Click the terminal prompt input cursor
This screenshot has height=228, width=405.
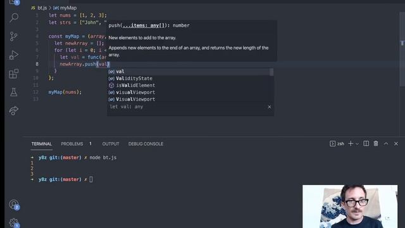pos(91,179)
